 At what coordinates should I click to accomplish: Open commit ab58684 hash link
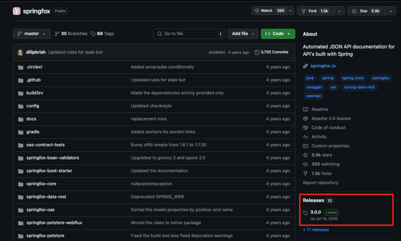(216, 52)
